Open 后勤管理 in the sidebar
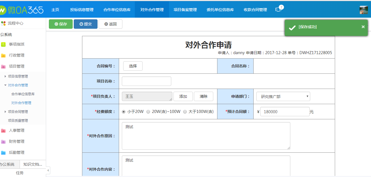Screen dimensions: 371x177 (x=17, y=152)
